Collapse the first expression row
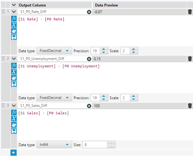Screen dimensions: 193x156 [x=14, y=12]
